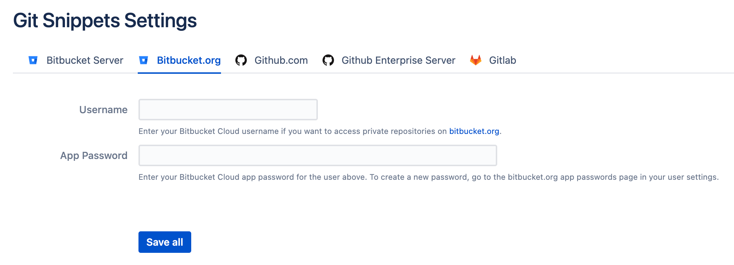The image size is (734, 265).
Task: Click the App Password field label
Action: click(94, 155)
